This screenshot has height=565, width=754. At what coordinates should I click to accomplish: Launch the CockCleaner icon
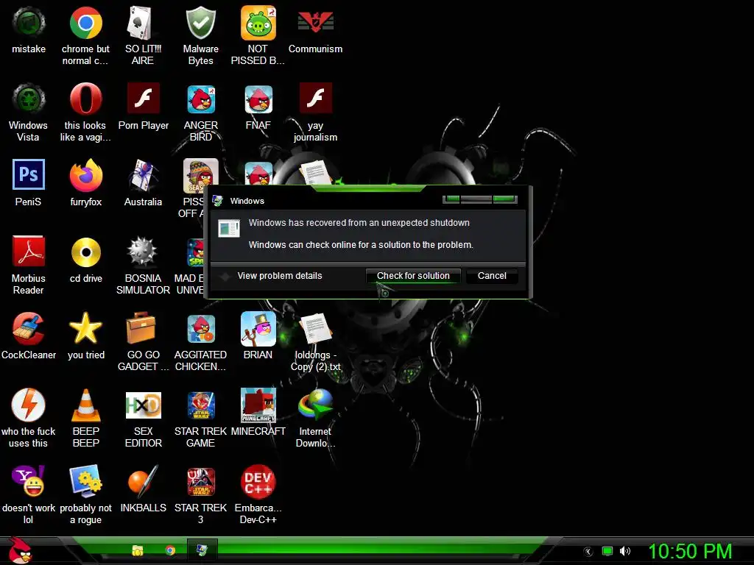[x=29, y=329]
